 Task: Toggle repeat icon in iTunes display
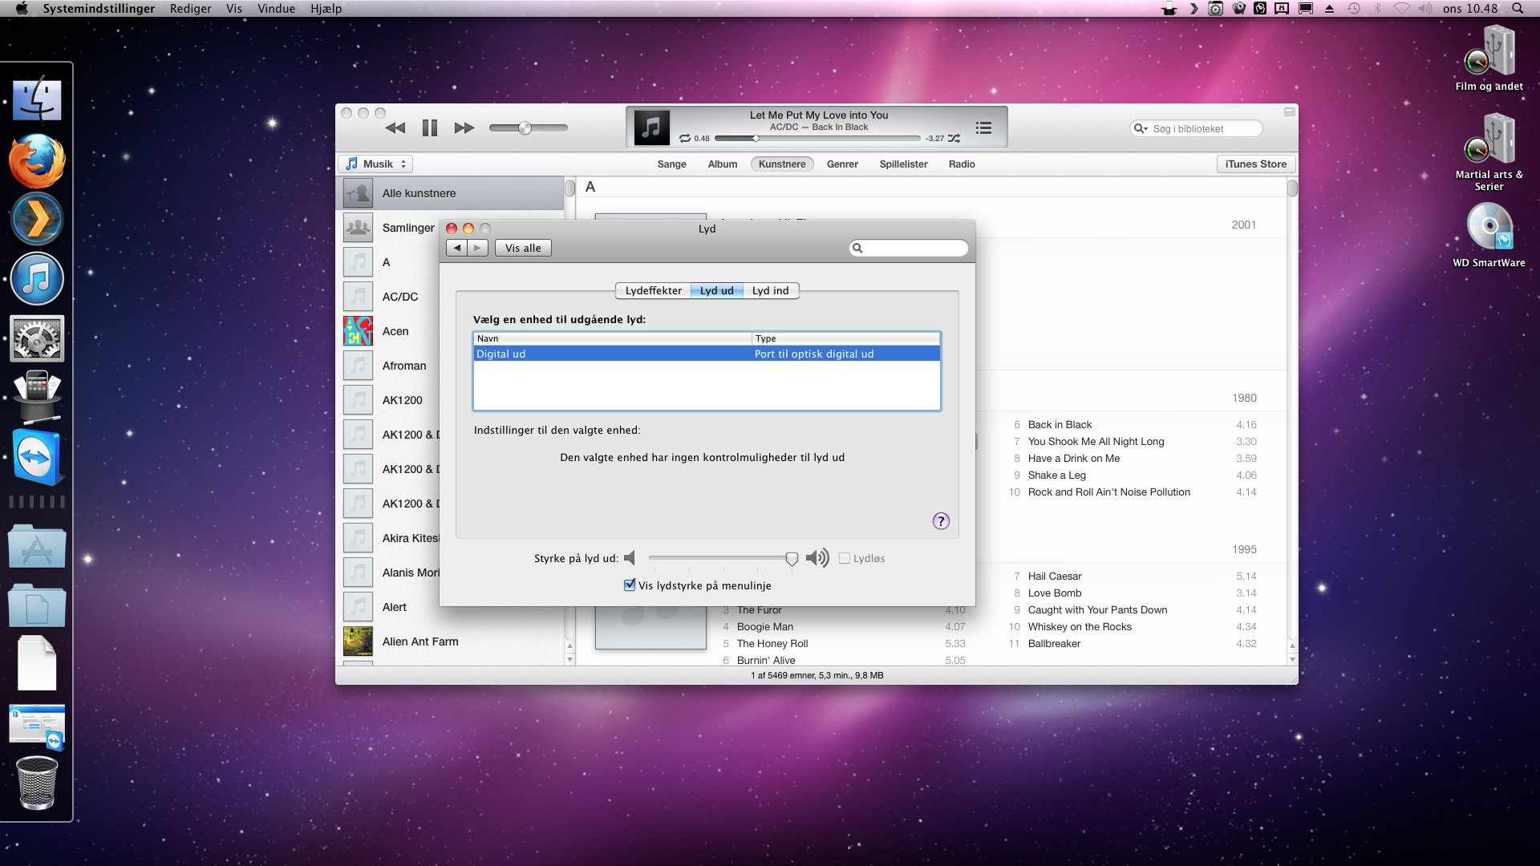[685, 139]
